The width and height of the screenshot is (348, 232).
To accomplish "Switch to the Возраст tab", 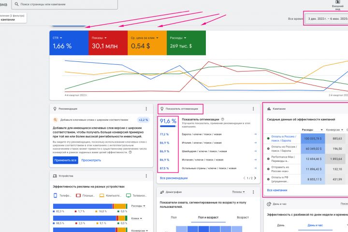I will 243,217.
